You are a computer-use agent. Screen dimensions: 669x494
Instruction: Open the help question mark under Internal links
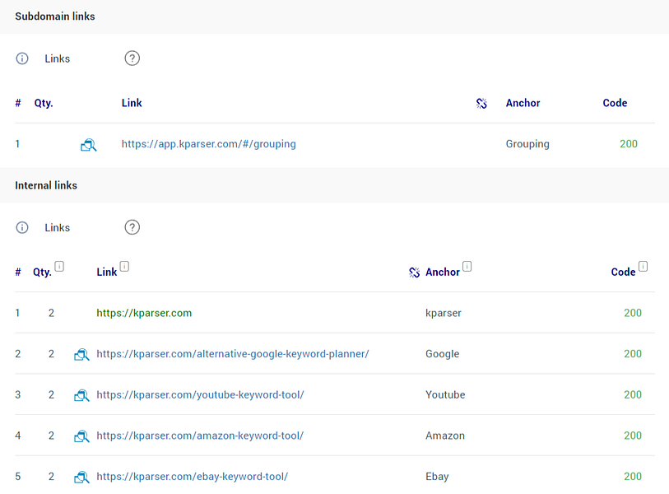coord(132,227)
